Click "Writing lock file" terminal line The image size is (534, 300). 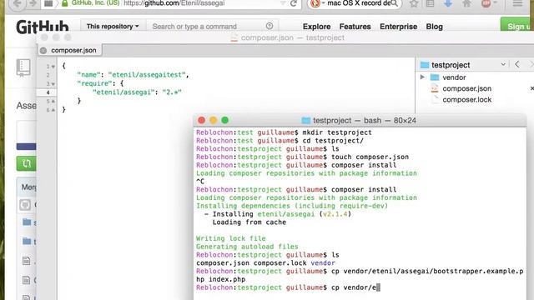231,238
